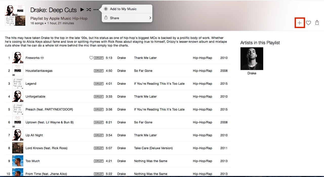Toggle the heart to love Fireworks
The width and height of the screenshot is (324, 177).
point(91,58)
